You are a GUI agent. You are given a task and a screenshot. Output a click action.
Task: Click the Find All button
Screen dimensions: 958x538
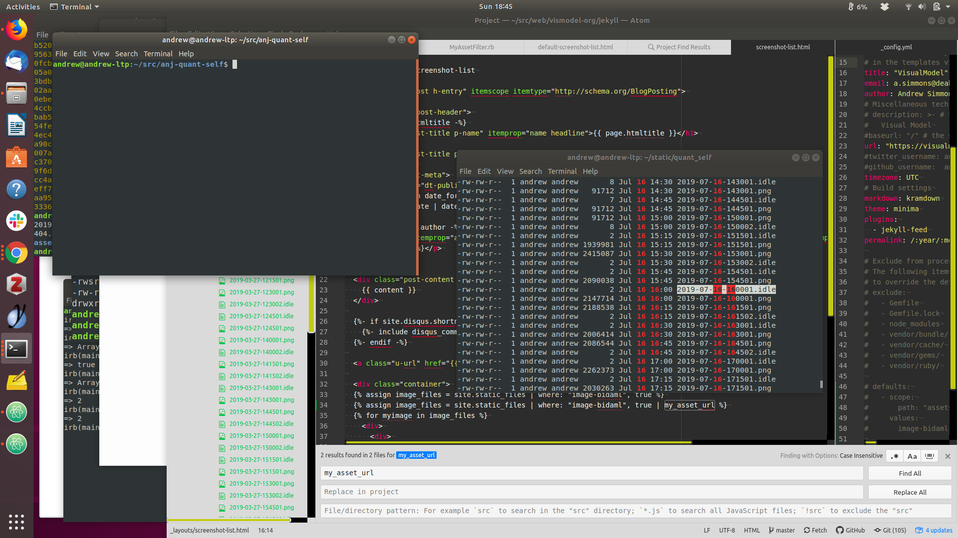pos(910,473)
